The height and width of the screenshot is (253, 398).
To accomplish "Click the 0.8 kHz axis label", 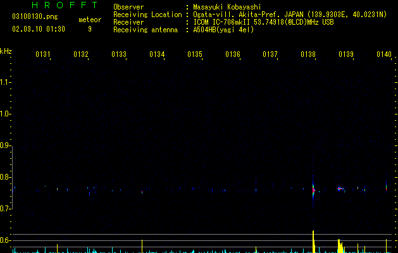I will [5, 177].
